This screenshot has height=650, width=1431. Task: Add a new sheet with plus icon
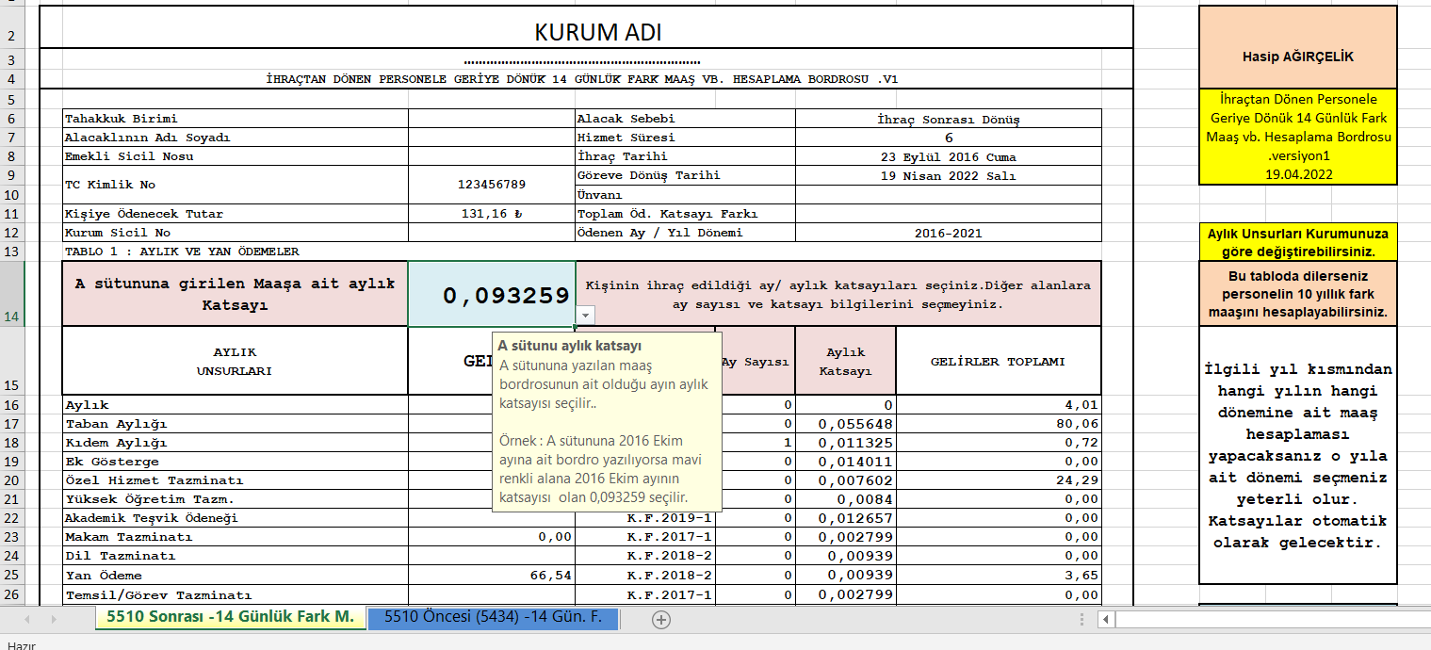point(661,619)
